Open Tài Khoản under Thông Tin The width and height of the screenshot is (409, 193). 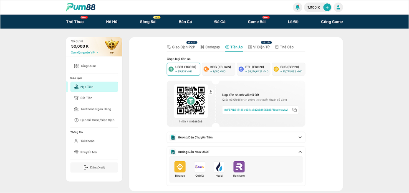coord(94,141)
